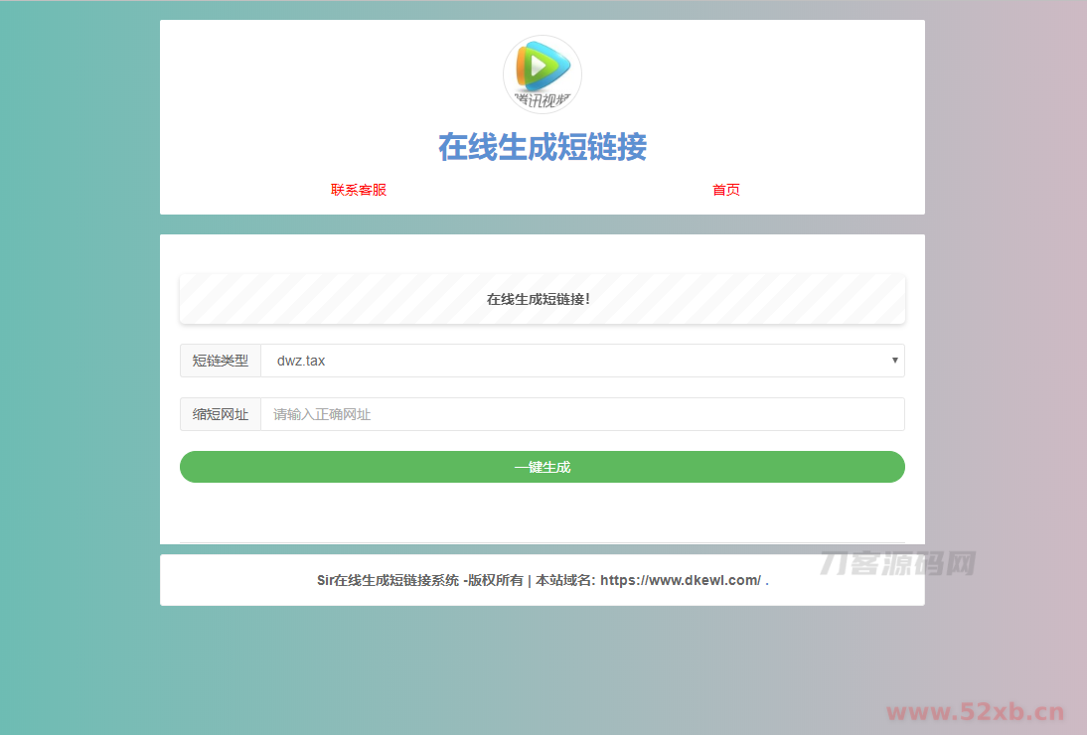
Task: Click the striped banner reading 在线生成短链接!
Action: click(x=542, y=298)
